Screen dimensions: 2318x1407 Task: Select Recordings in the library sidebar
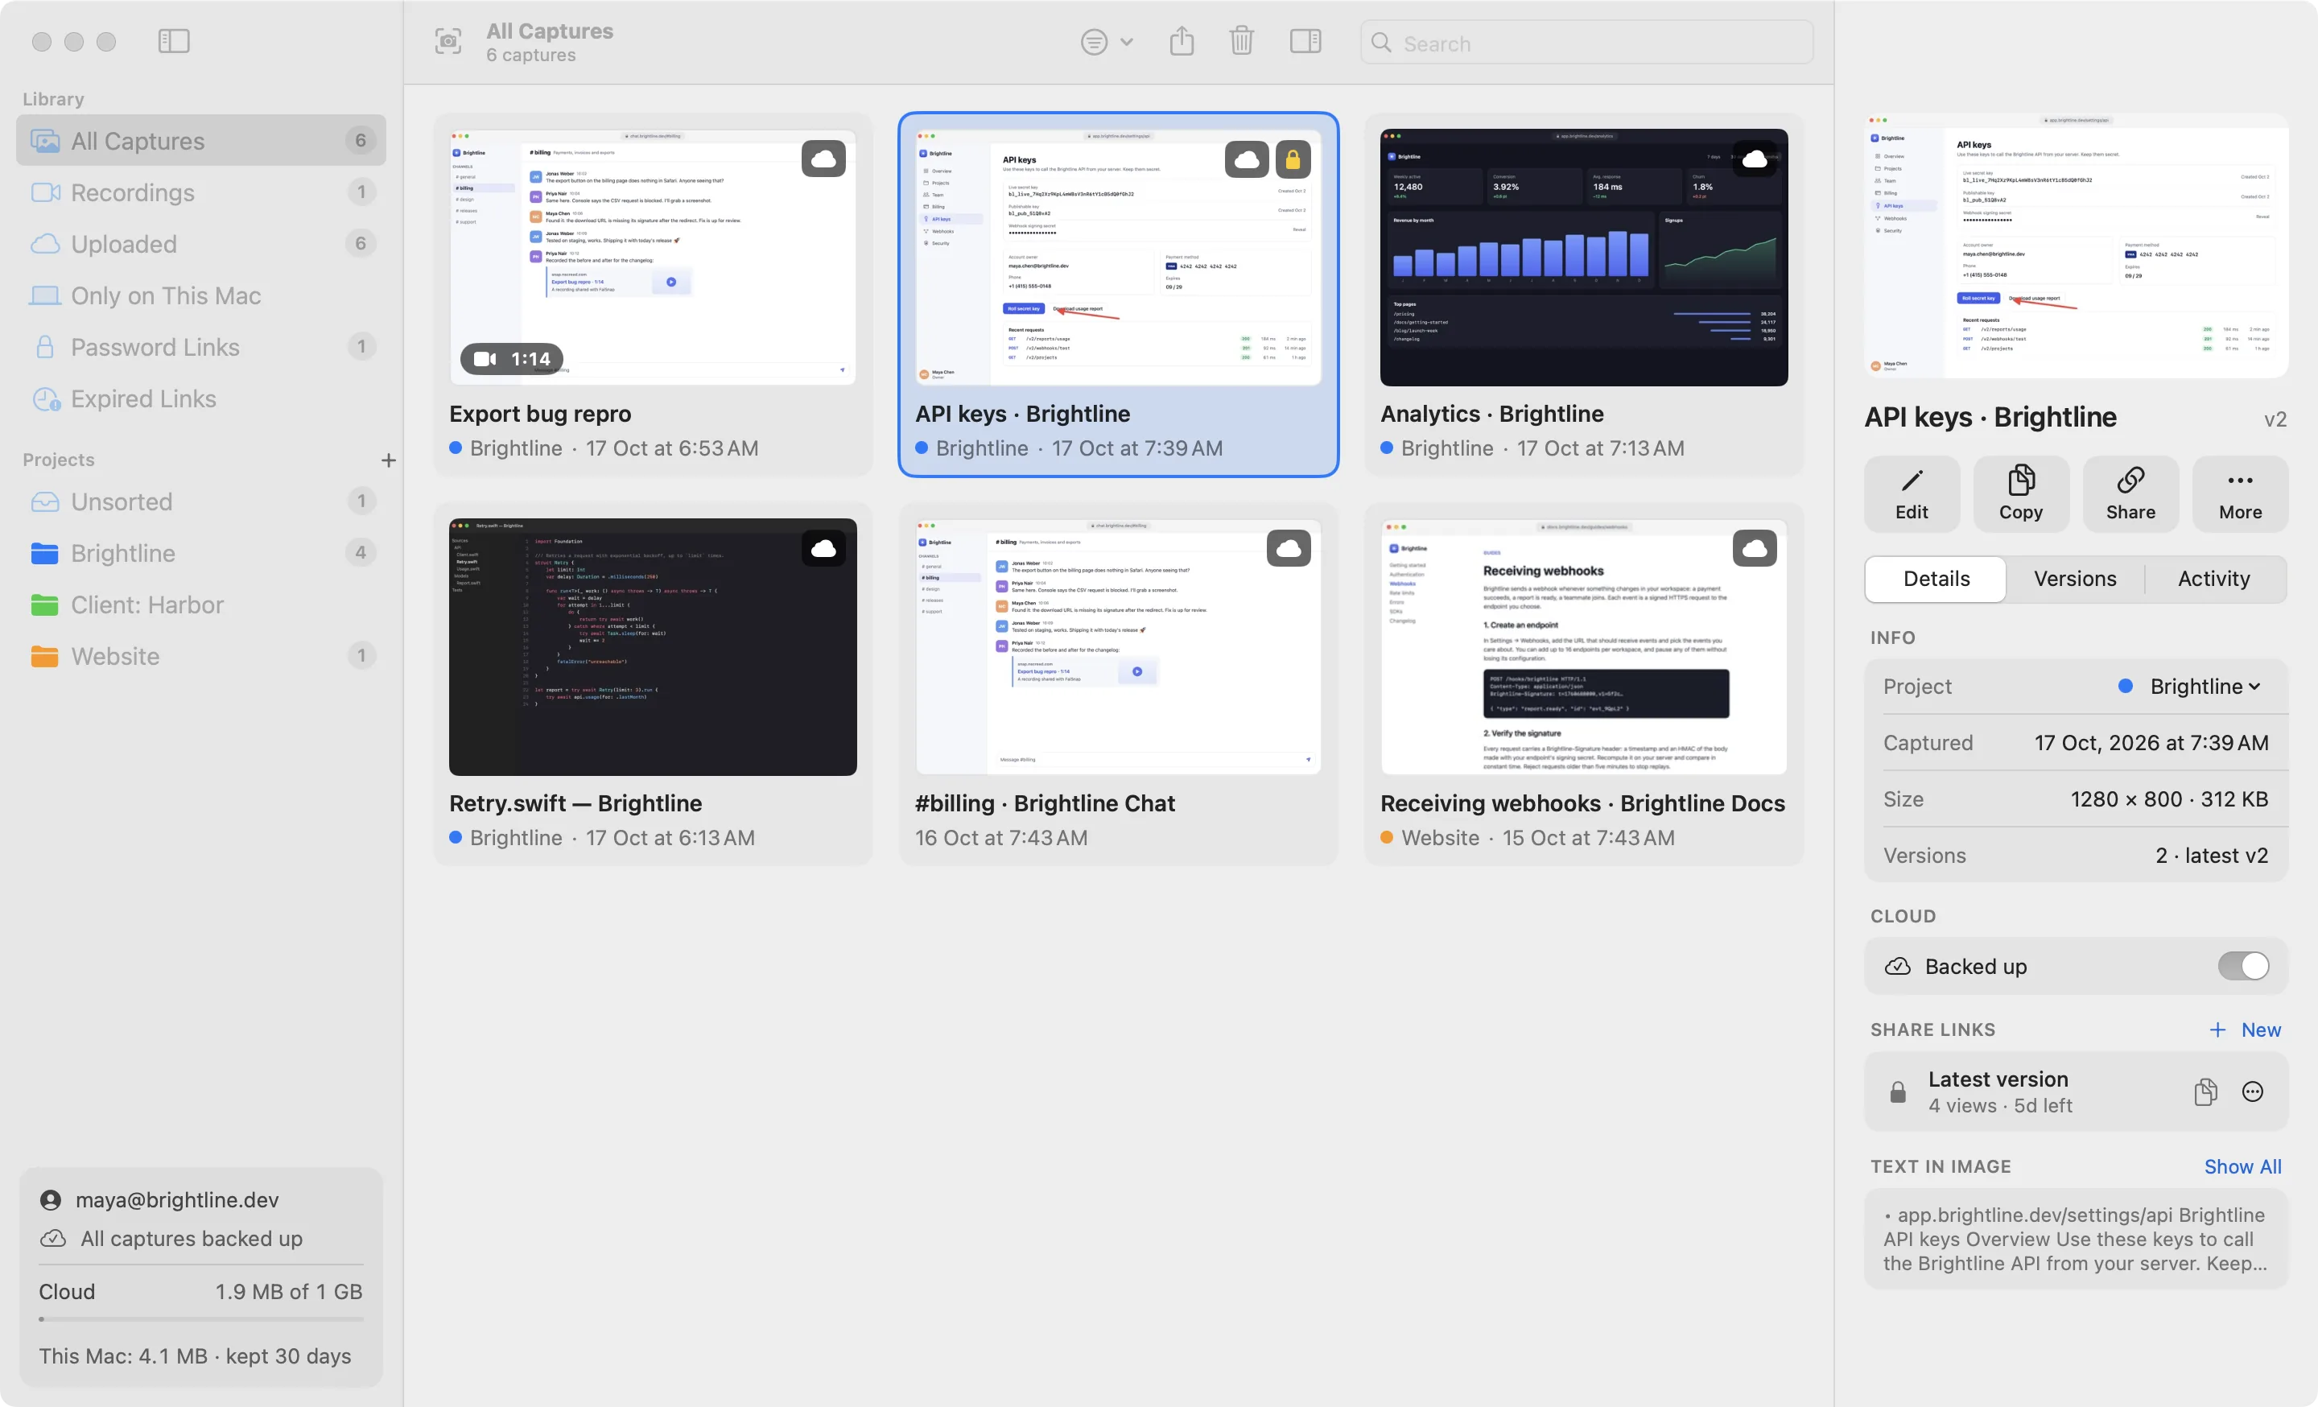[x=201, y=193]
